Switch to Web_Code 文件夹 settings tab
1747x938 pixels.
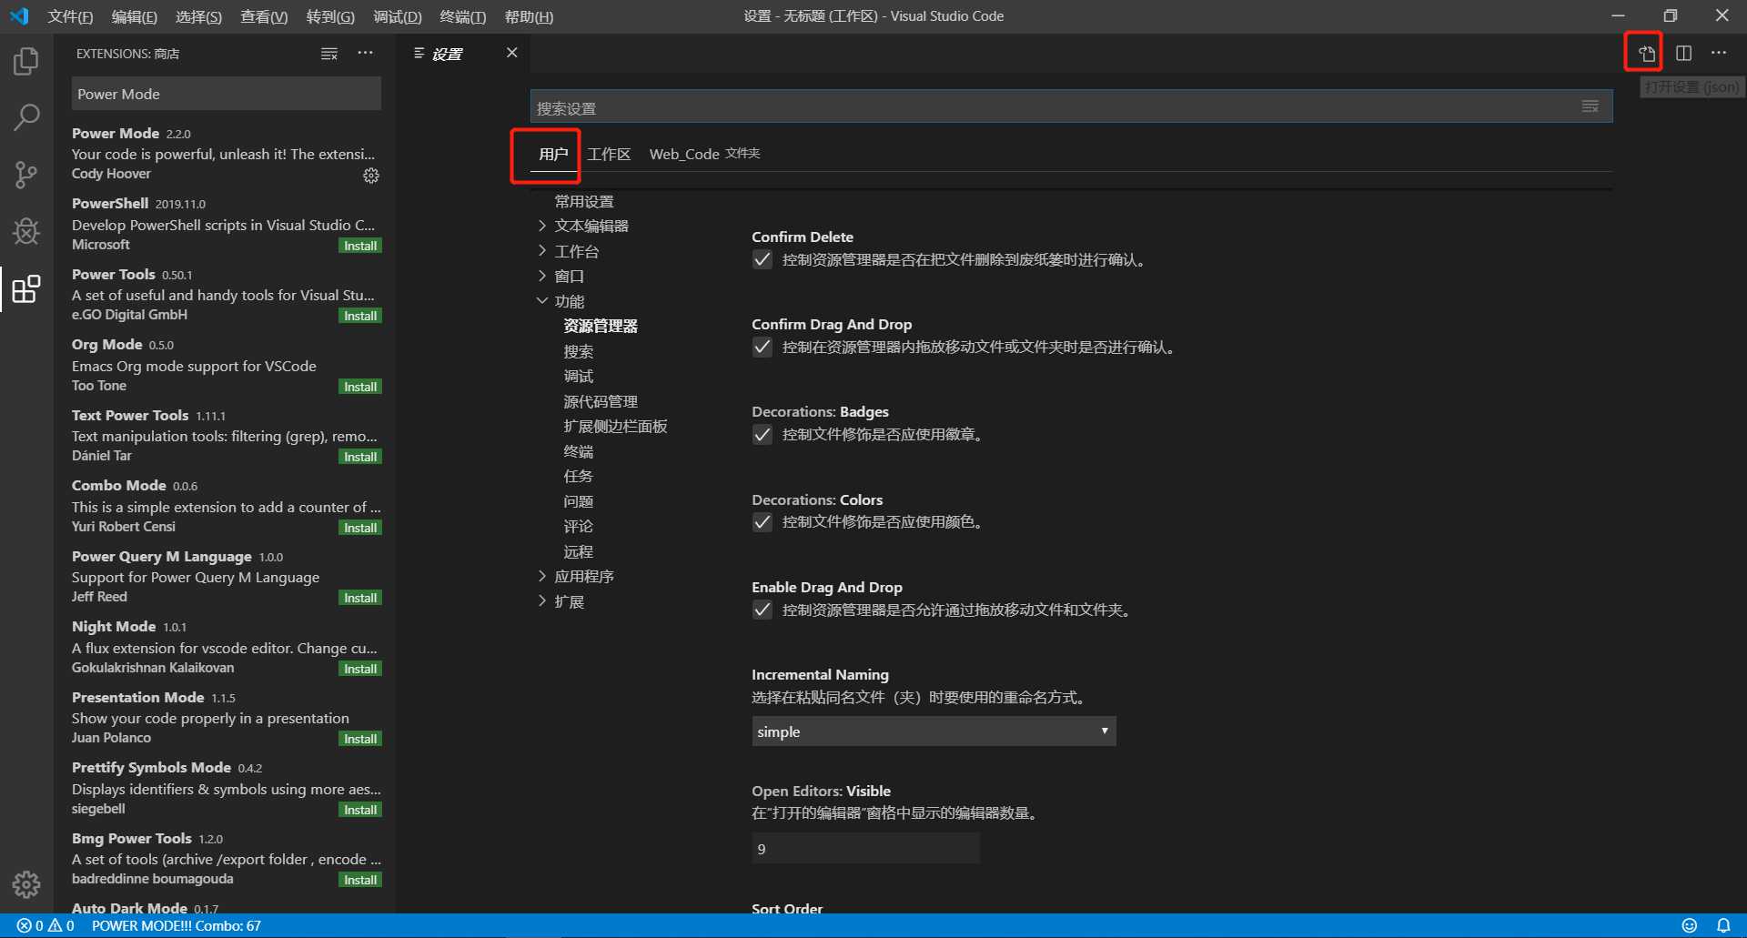[x=704, y=154]
